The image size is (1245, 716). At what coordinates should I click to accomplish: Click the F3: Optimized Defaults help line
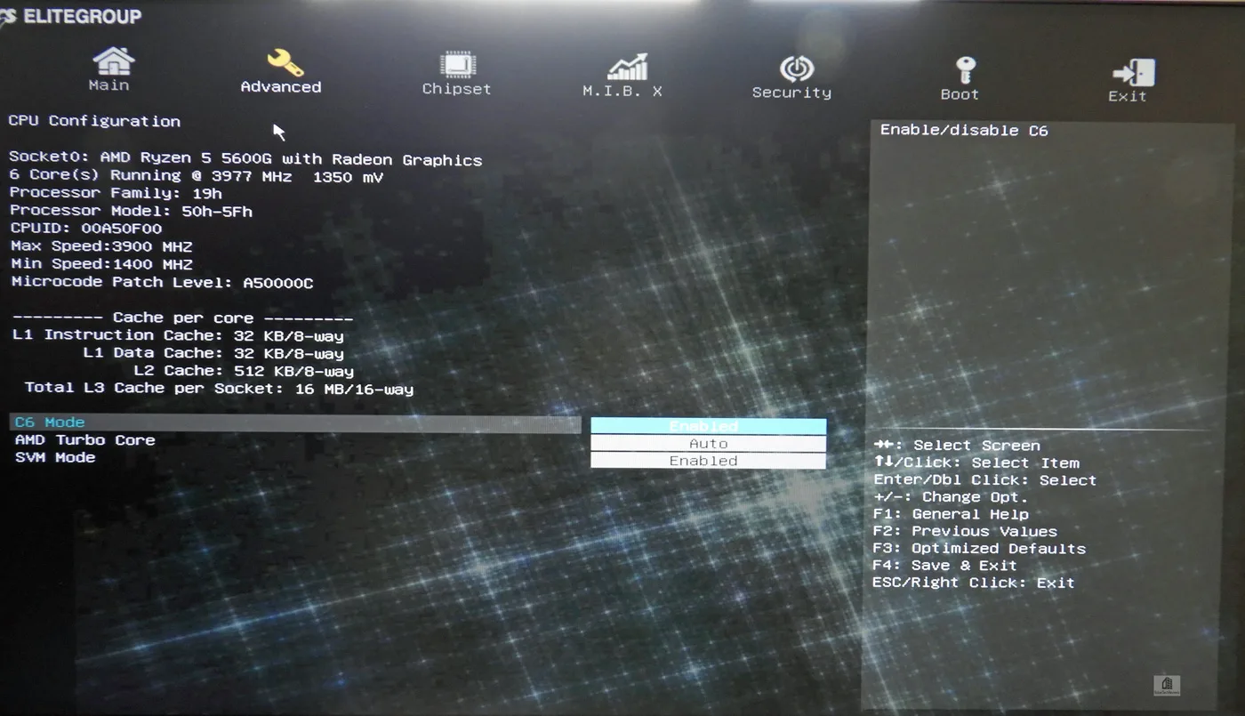(979, 549)
